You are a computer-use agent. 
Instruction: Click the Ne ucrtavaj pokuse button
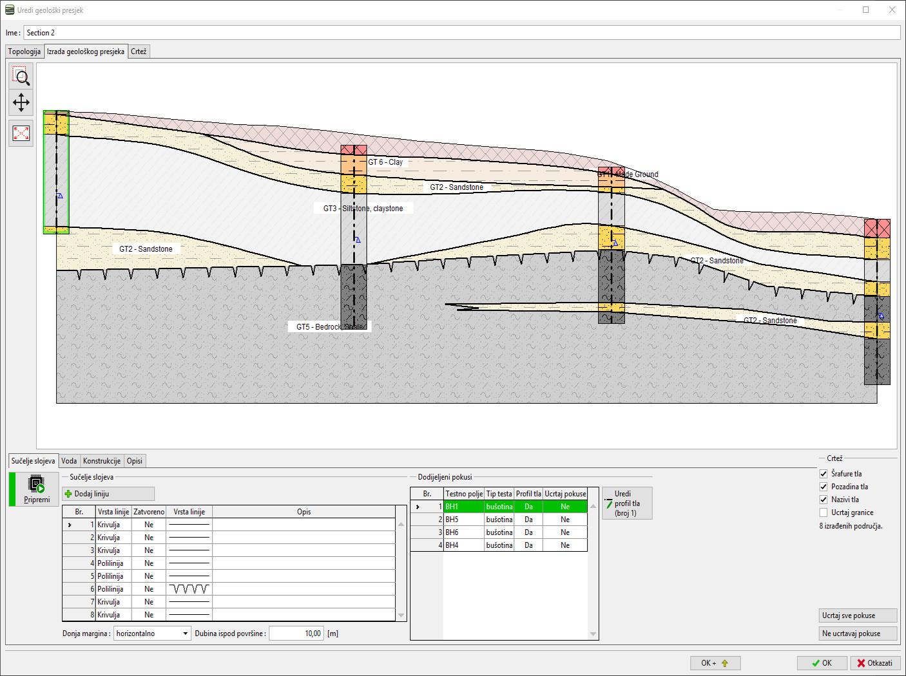tap(857, 634)
